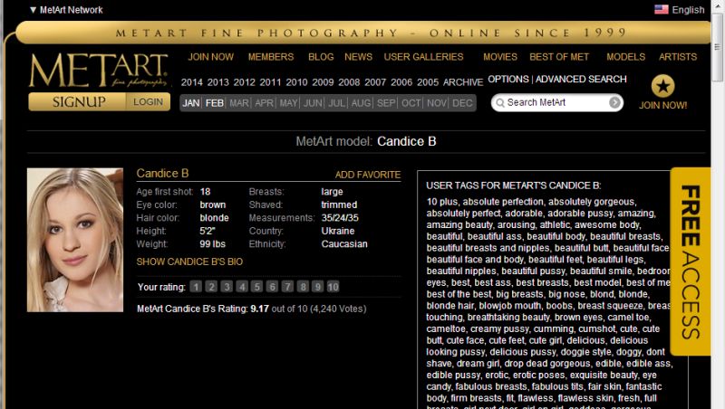The width and height of the screenshot is (725, 409).
Task: Select year 2008 archive
Action: [349, 82]
